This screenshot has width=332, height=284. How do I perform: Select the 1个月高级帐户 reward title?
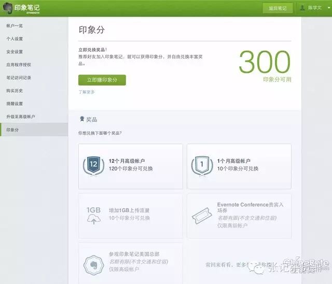click(234, 161)
